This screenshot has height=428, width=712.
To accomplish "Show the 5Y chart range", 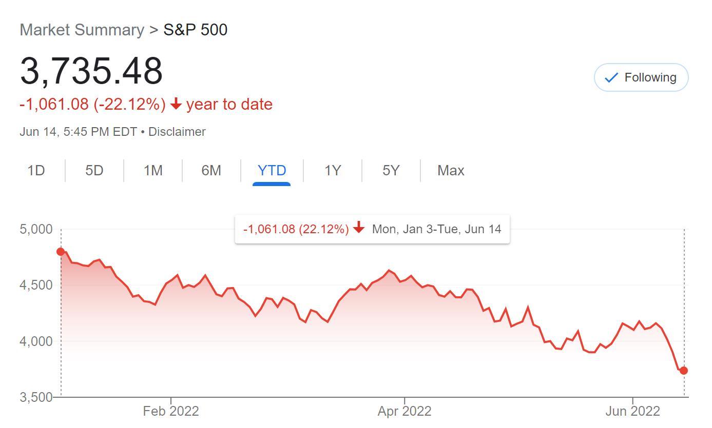I will pos(391,170).
